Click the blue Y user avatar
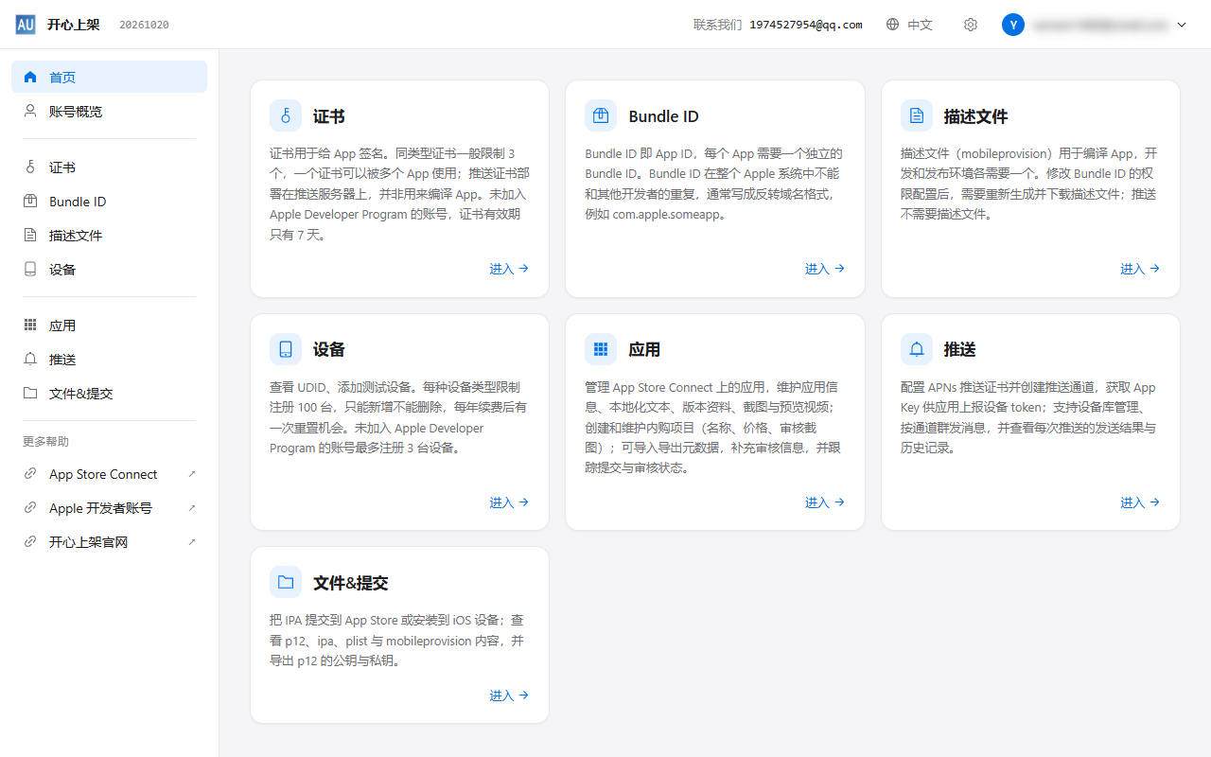Viewport: 1211px width, 757px height. tap(1013, 25)
